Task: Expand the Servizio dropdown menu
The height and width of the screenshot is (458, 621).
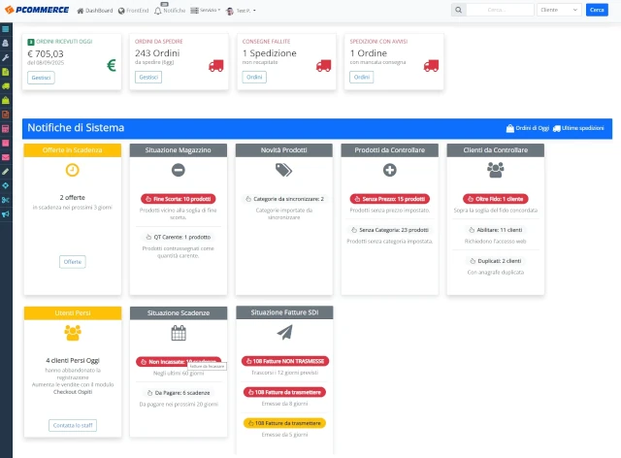Action: [205, 11]
